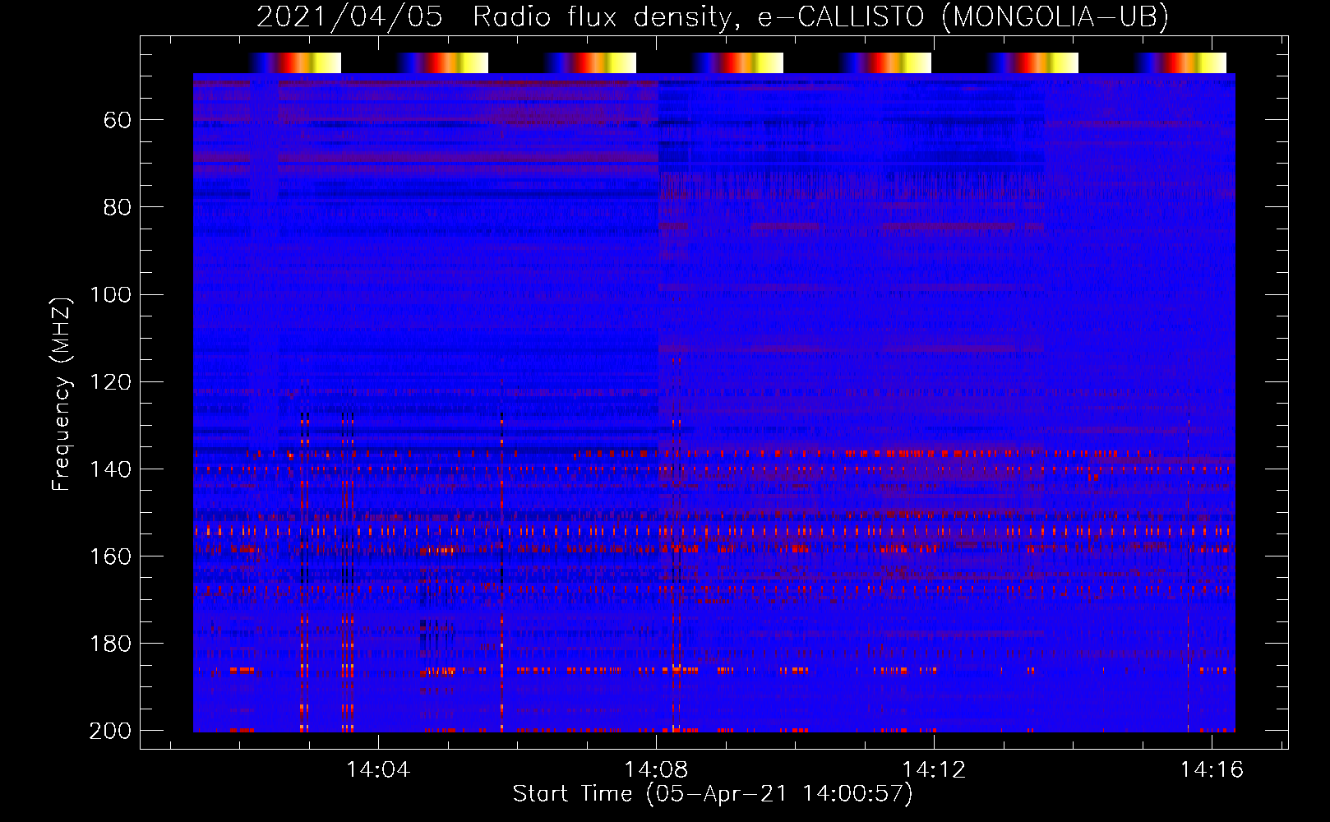The height and width of the screenshot is (822, 1330).
Task: Click the 14:08 time tick label
Action: 656,769
